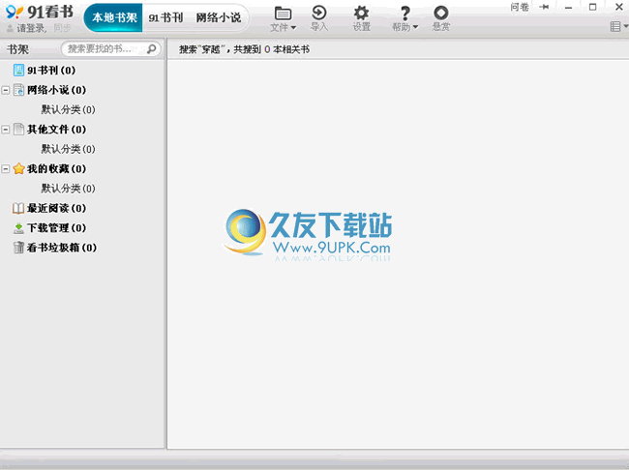Close the 91看书 window
This screenshot has height=470, width=629.
point(619,7)
